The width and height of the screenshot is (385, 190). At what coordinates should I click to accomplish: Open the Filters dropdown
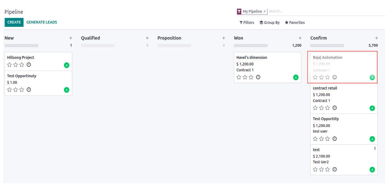pos(247,22)
